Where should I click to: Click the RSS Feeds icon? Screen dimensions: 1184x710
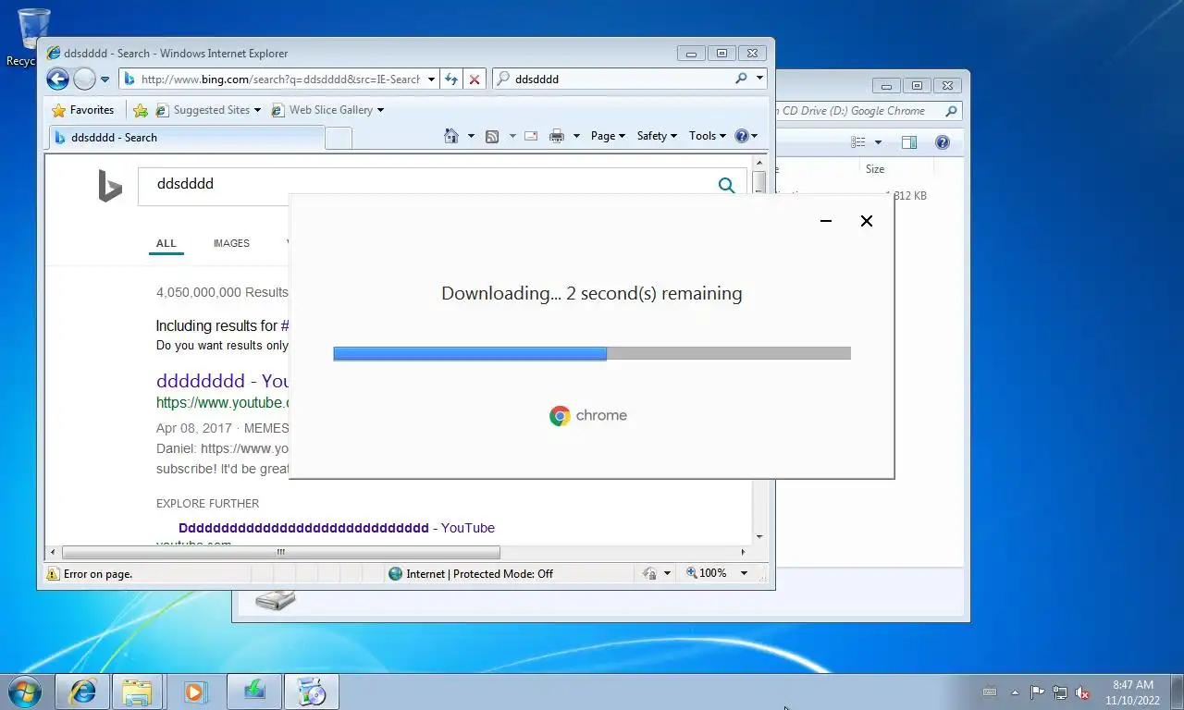pos(492,136)
